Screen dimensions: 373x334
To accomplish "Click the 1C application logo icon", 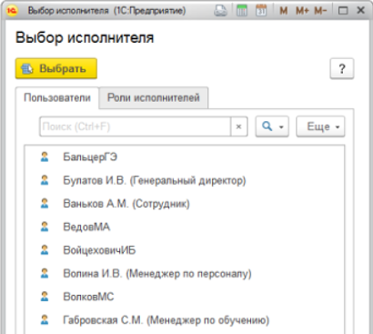I will [x=13, y=11].
